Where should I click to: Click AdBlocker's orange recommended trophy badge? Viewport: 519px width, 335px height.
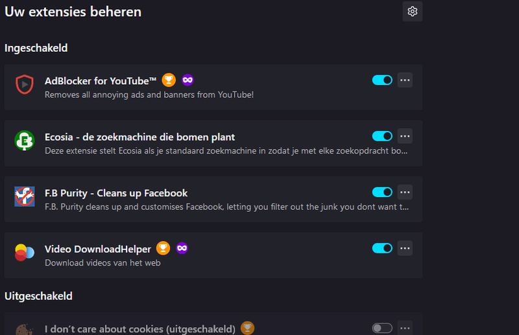coord(169,80)
